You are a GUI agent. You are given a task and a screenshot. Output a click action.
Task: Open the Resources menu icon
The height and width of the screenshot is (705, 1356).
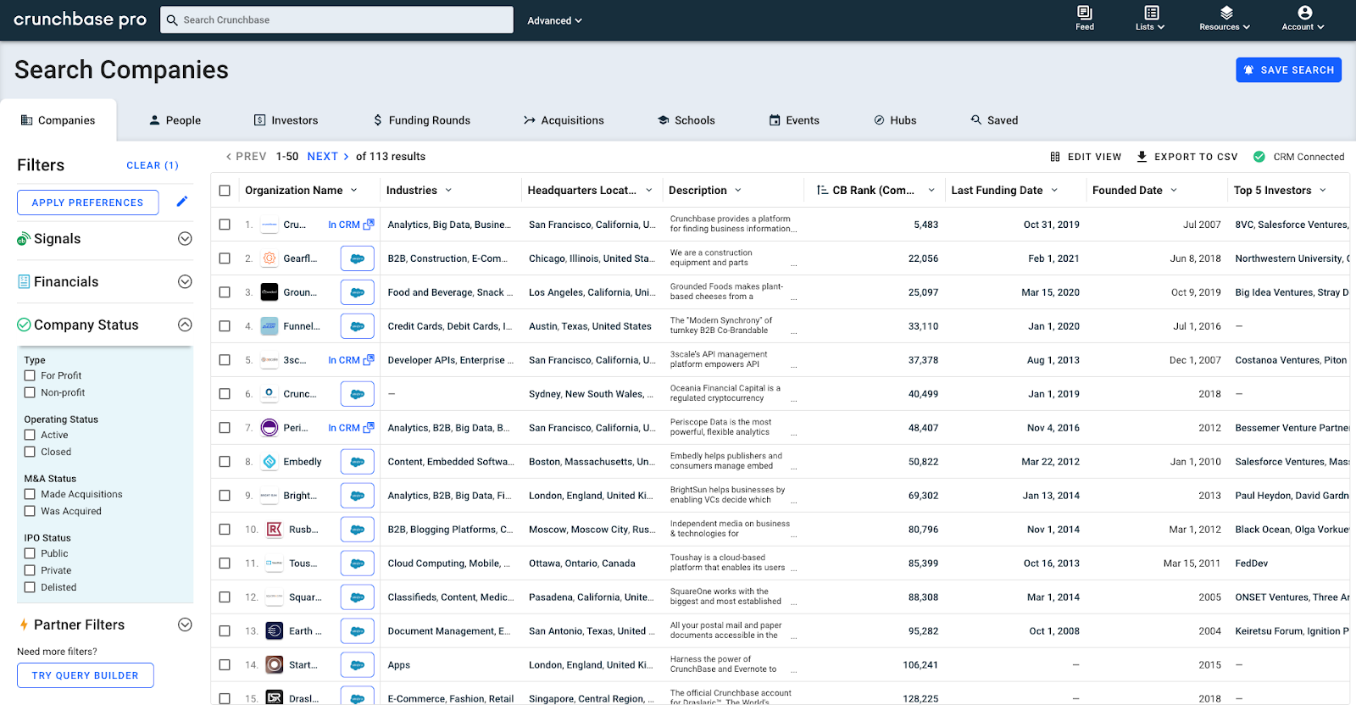[1225, 13]
